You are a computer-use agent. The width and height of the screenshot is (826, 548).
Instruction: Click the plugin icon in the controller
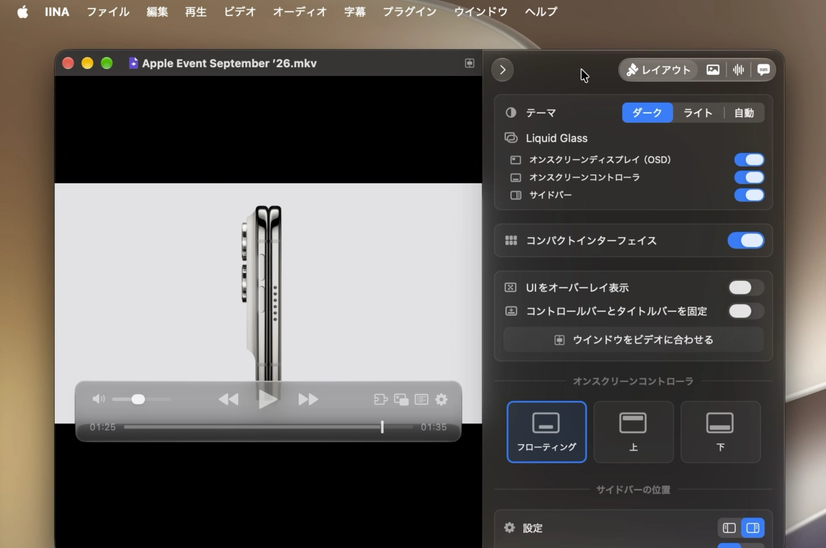[x=381, y=400]
